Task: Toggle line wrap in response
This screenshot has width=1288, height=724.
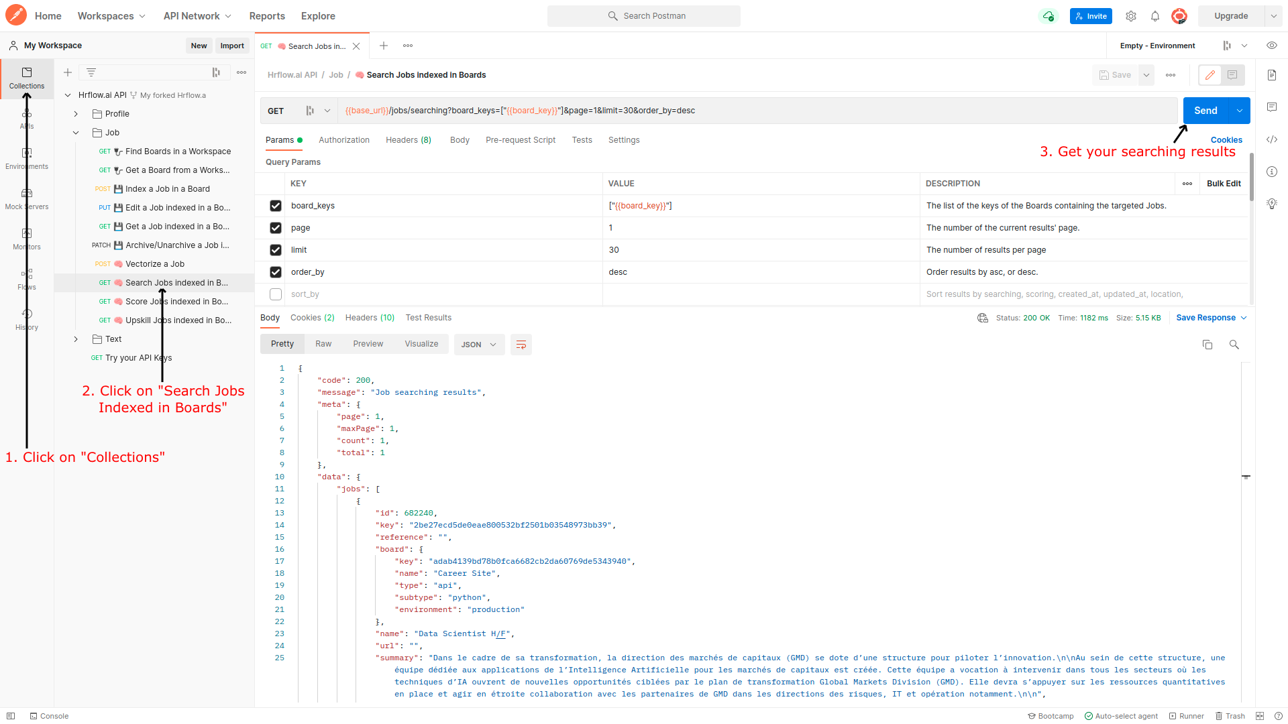Action: point(521,345)
